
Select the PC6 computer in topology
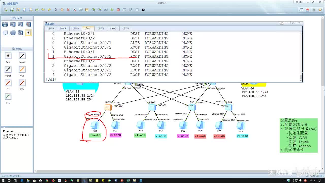point(200,125)
